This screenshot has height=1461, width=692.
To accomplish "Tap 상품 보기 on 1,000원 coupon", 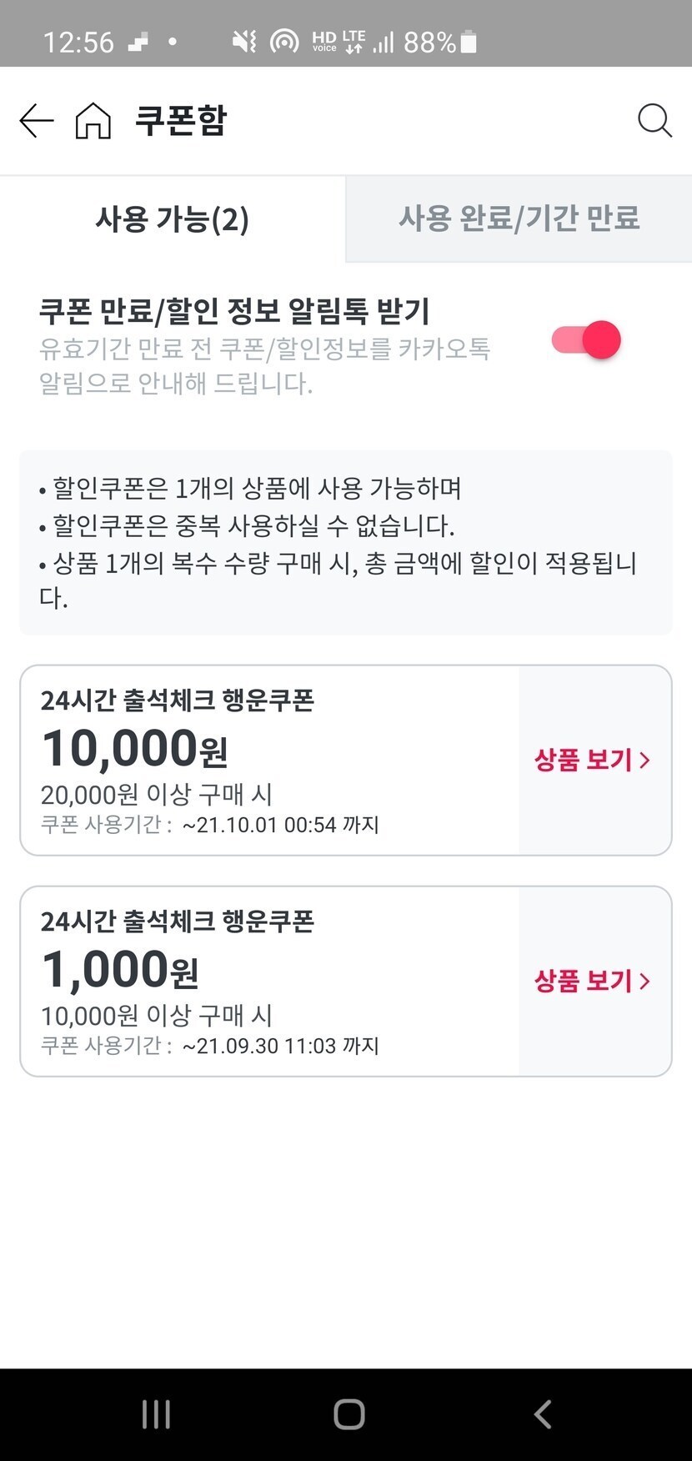I will [584, 981].
